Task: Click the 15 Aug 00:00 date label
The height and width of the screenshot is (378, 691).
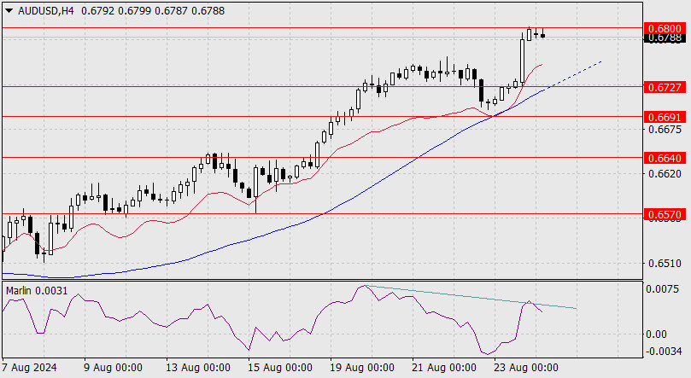Action: [x=280, y=368]
